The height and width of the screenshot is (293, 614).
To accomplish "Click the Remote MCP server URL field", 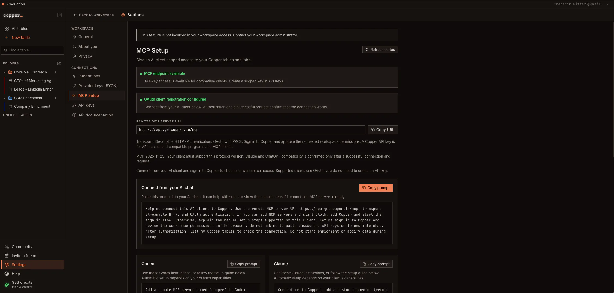I will (251, 130).
